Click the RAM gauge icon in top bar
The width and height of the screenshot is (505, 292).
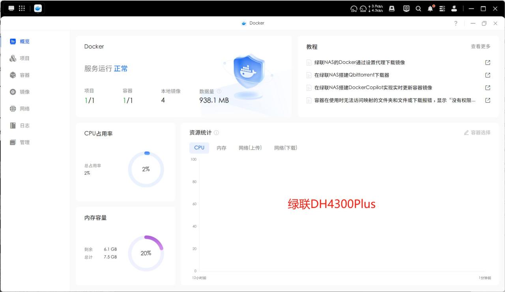(x=363, y=9)
